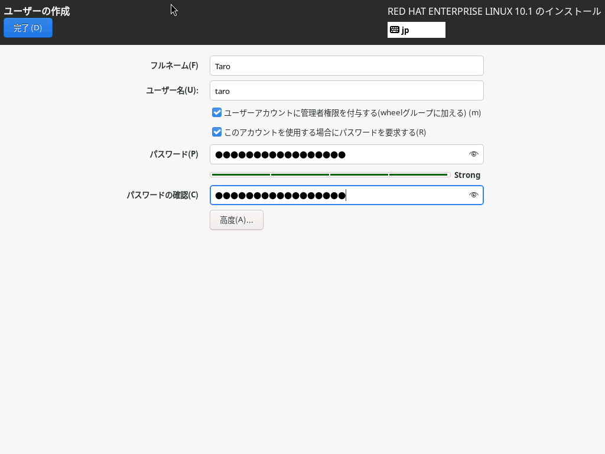Click the keyboard icon beside jp

pyautogui.click(x=395, y=30)
